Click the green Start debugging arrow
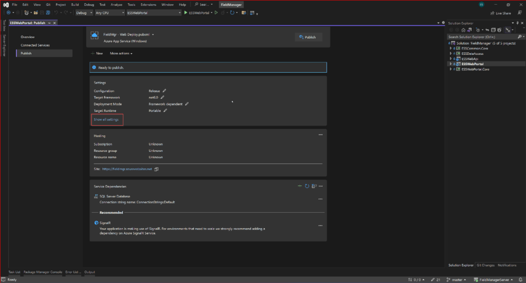Image resolution: width=526 pixels, height=283 pixels. click(185, 13)
